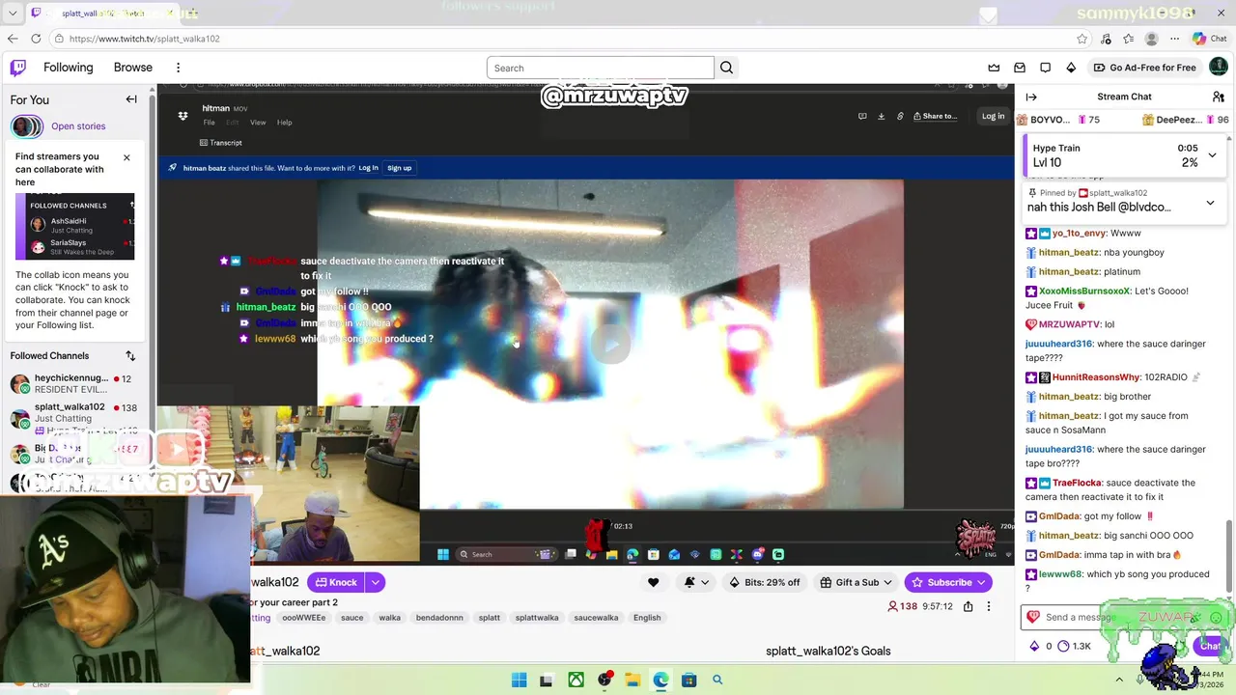
Task: Reload the browser page
Action: 36,39
